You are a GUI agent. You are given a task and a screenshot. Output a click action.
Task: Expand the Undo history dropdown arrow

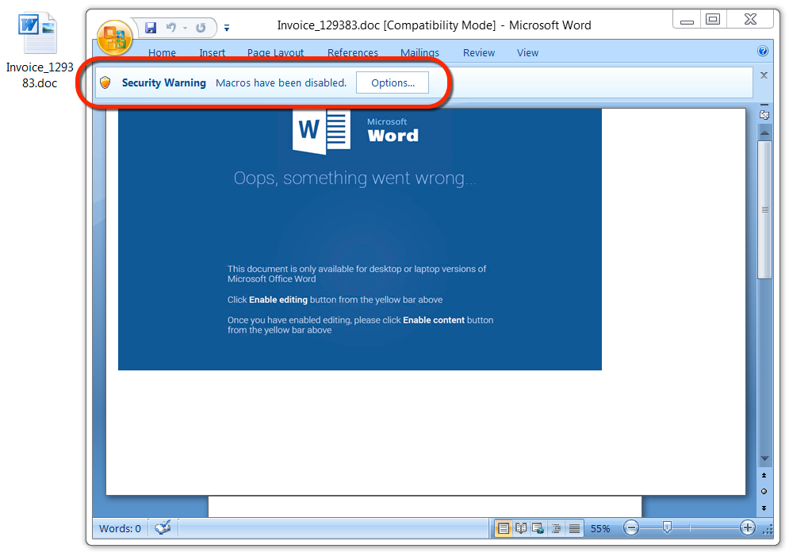point(186,29)
